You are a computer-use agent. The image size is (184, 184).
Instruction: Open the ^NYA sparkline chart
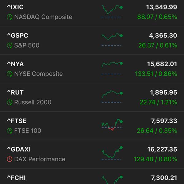[112, 68]
